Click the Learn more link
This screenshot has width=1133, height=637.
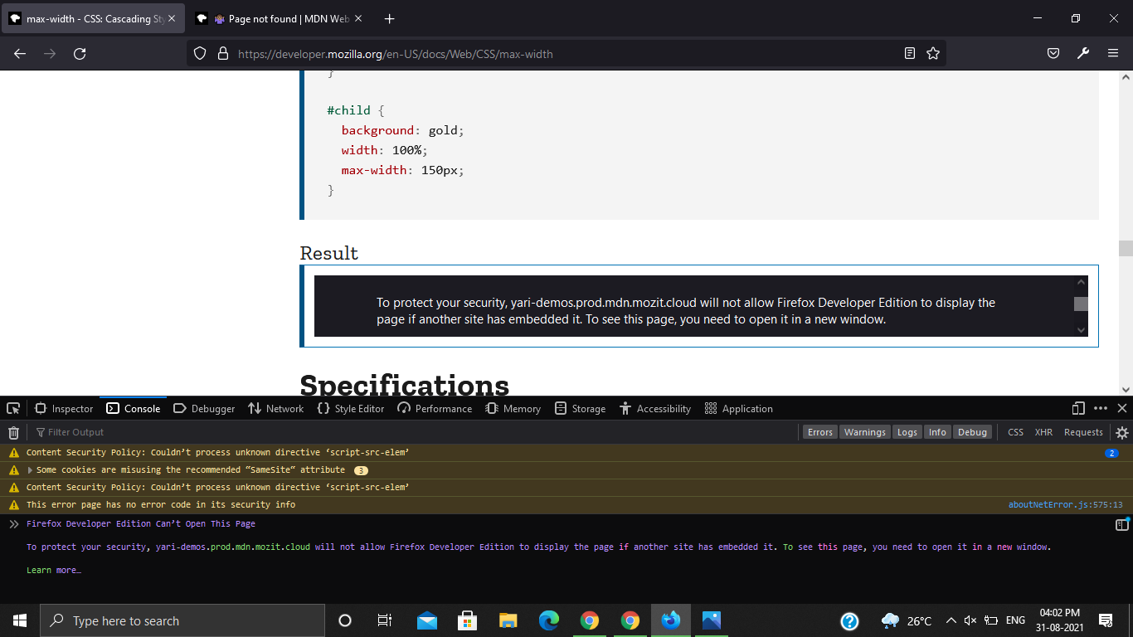tap(53, 570)
